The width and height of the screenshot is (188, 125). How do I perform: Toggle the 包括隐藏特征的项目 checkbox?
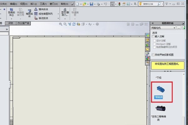click(x=154, y=47)
